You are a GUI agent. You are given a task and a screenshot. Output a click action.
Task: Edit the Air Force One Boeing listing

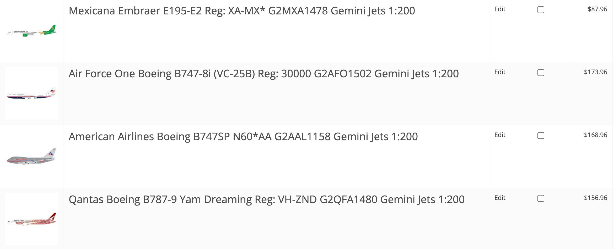[x=500, y=72]
